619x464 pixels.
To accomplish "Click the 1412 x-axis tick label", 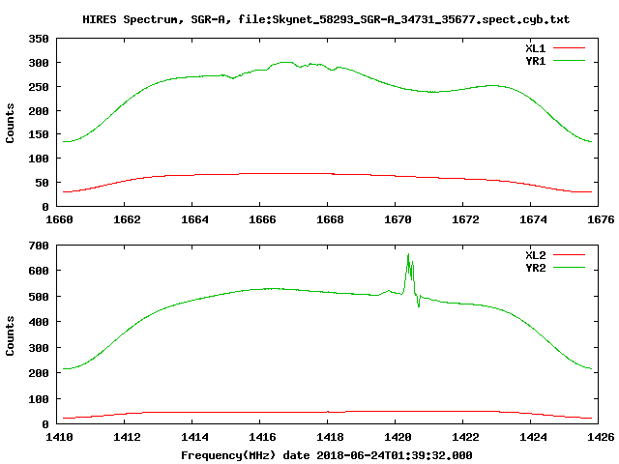I will click(x=127, y=437).
